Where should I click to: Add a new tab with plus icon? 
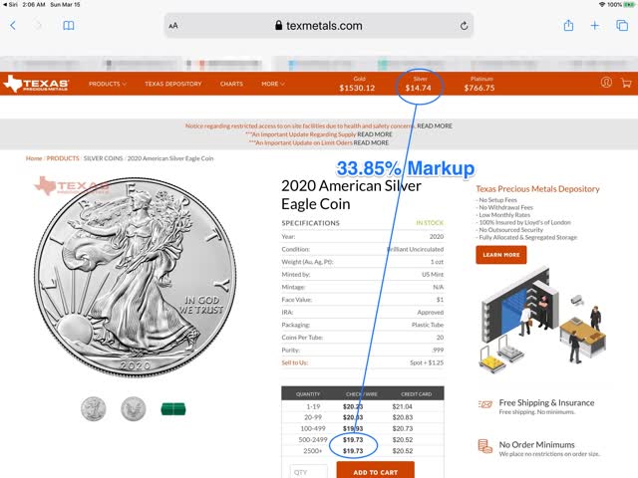click(595, 26)
